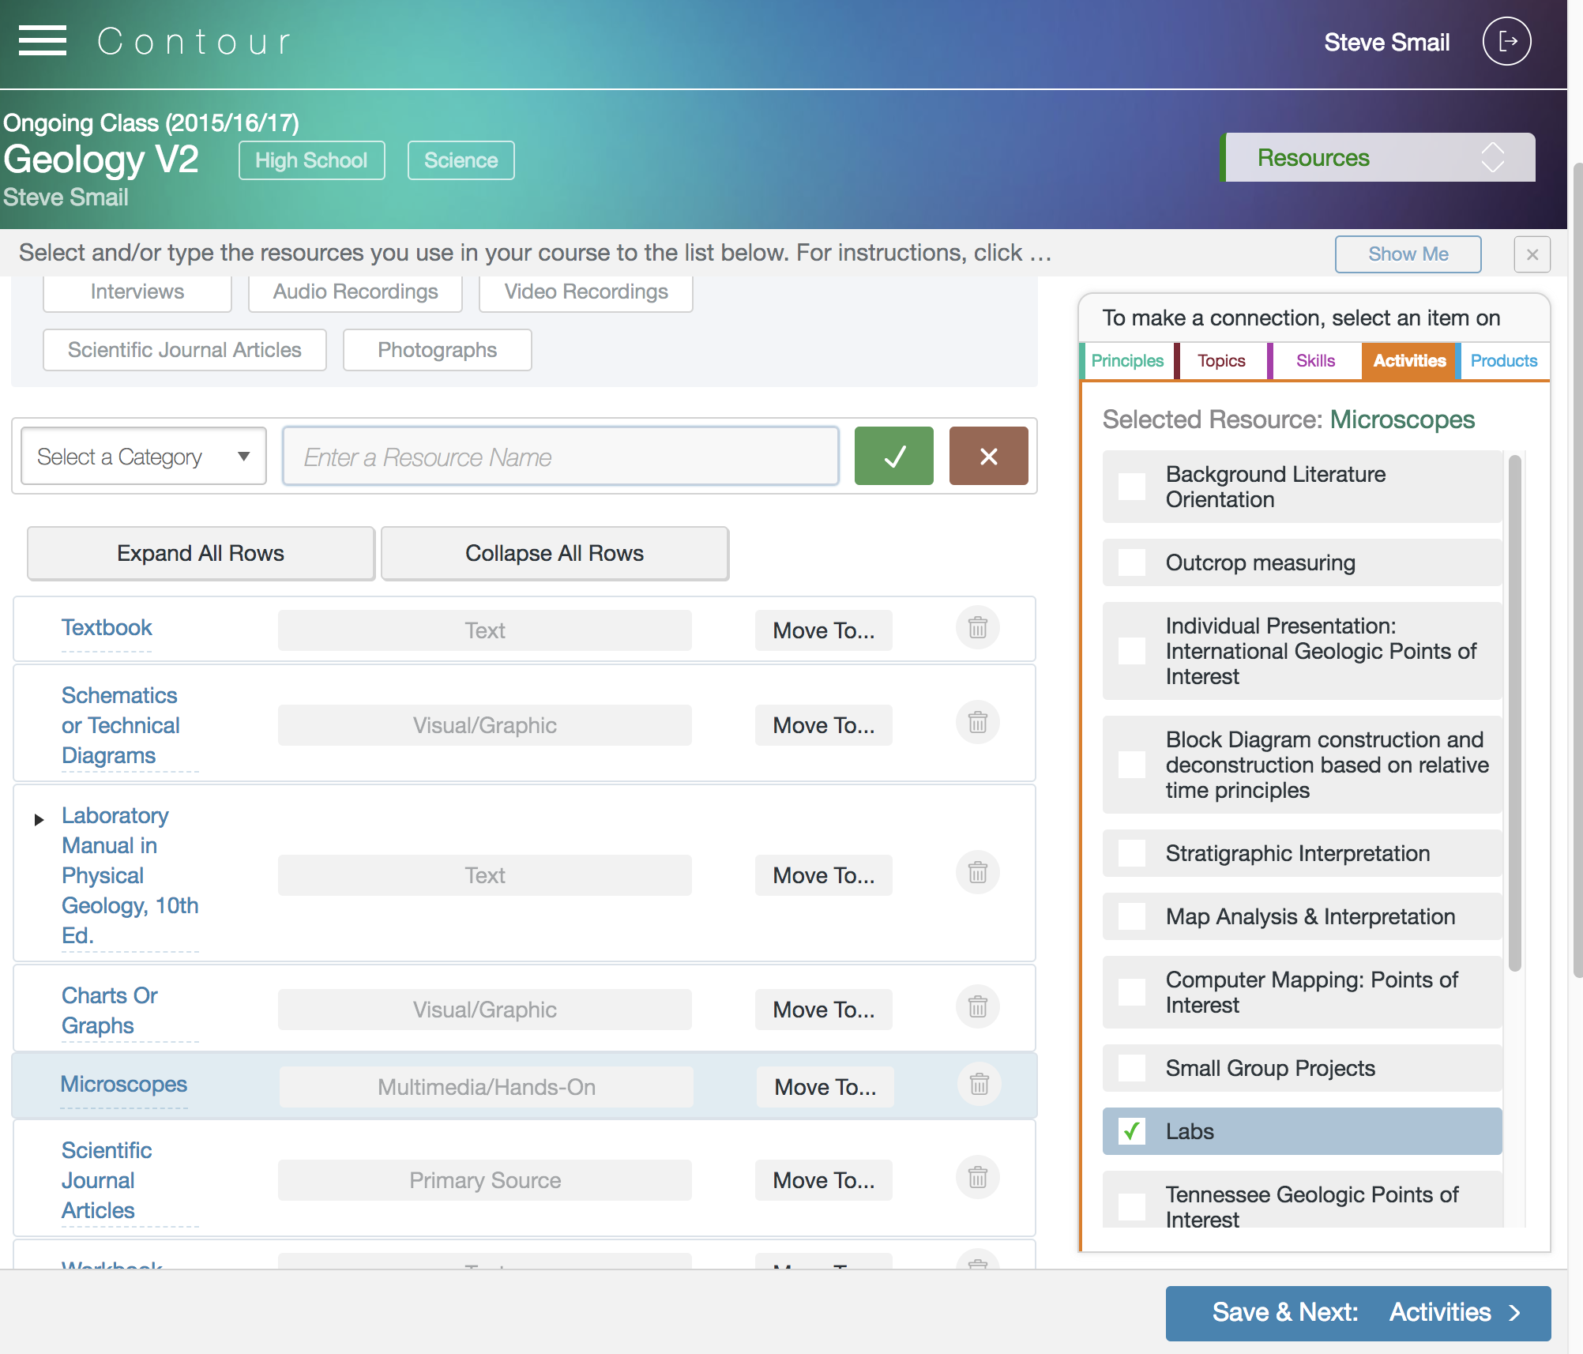Click the Show Me button
The width and height of the screenshot is (1583, 1354).
tap(1408, 254)
